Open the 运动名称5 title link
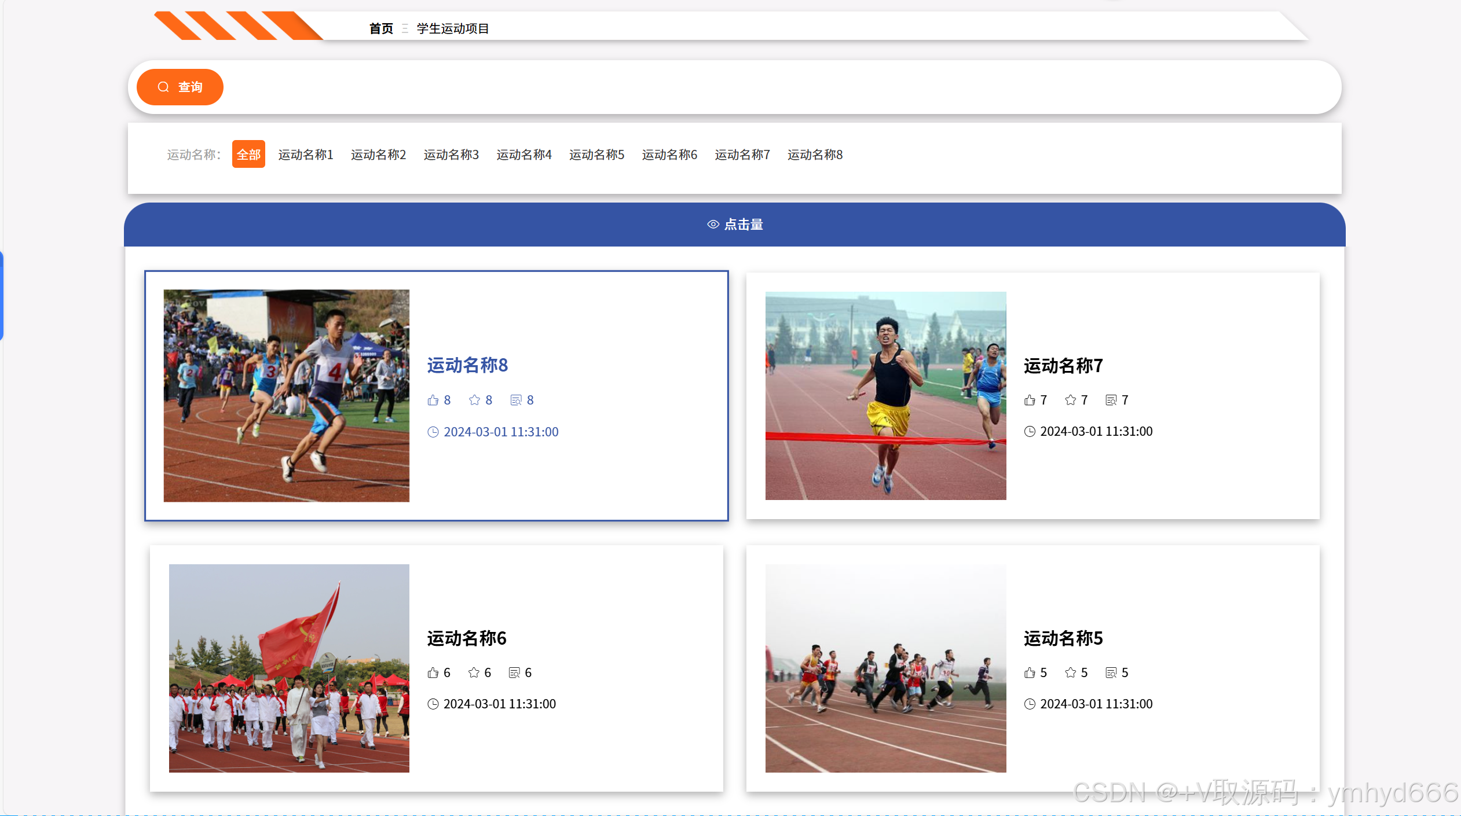1461x816 pixels. click(x=1063, y=638)
